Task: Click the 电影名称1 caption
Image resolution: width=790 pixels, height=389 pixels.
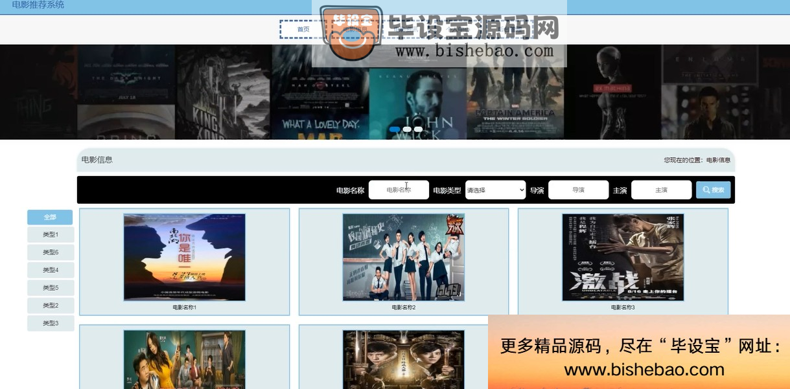Action: [x=185, y=307]
